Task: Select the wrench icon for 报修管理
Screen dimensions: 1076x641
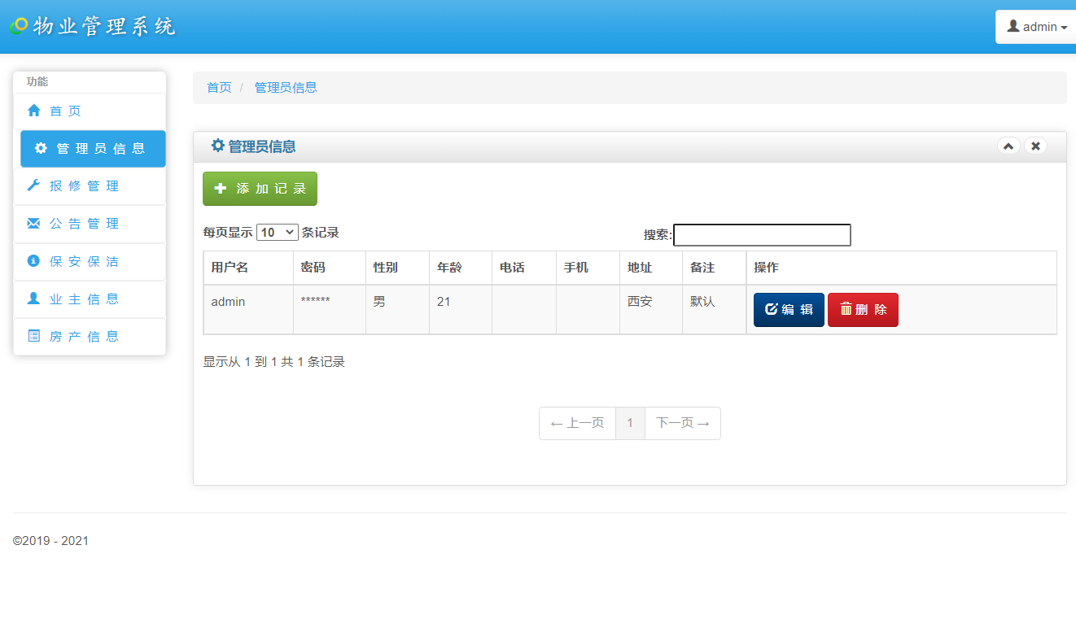Action: 33,185
